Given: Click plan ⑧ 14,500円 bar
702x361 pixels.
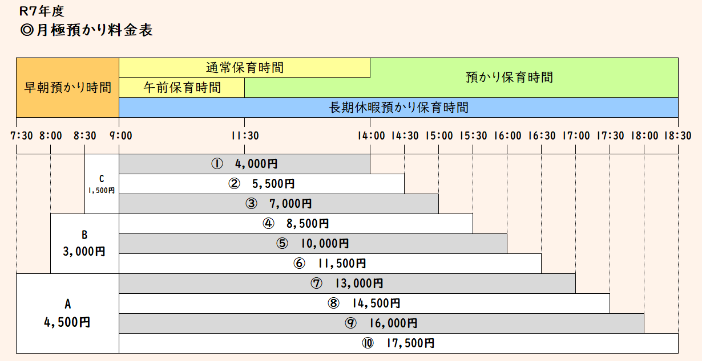Looking at the screenshot, I should pos(365,303).
